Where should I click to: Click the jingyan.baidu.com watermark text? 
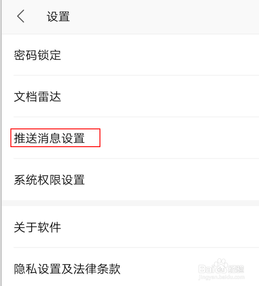[x=221, y=277]
